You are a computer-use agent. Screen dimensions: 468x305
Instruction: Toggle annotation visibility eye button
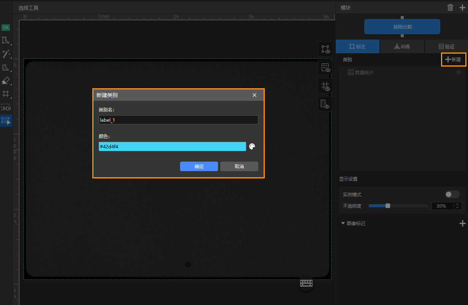pyautogui.click(x=325, y=49)
